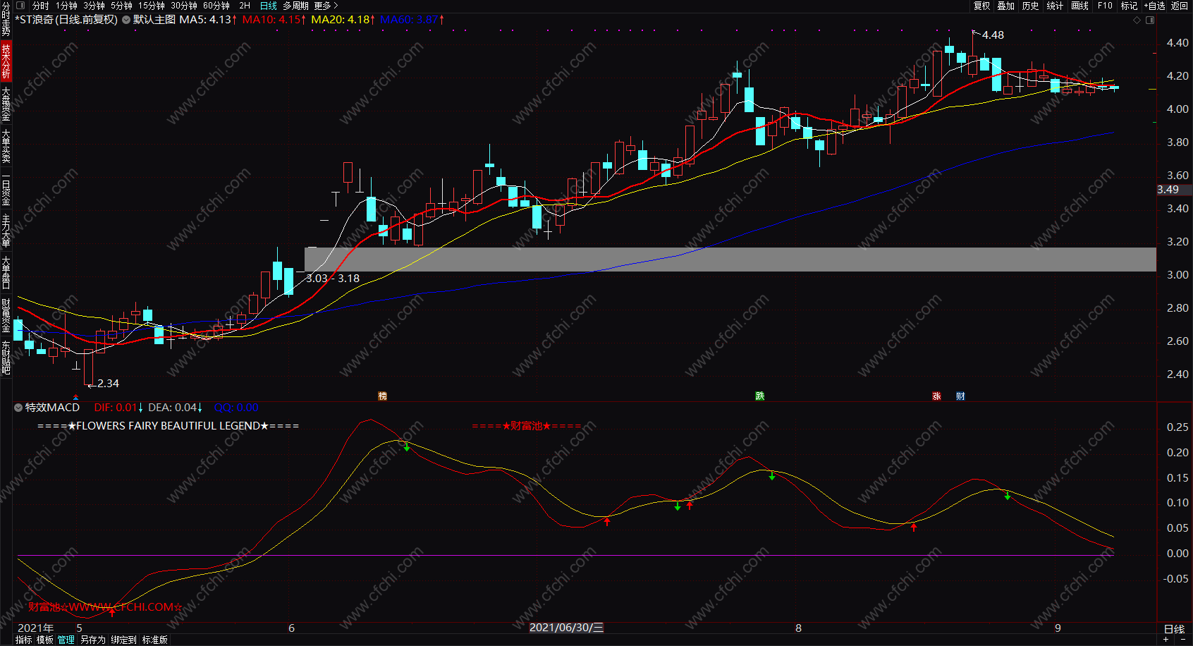
Task: Click the 涨 event marker on time axis
Action: tap(937, 396)
